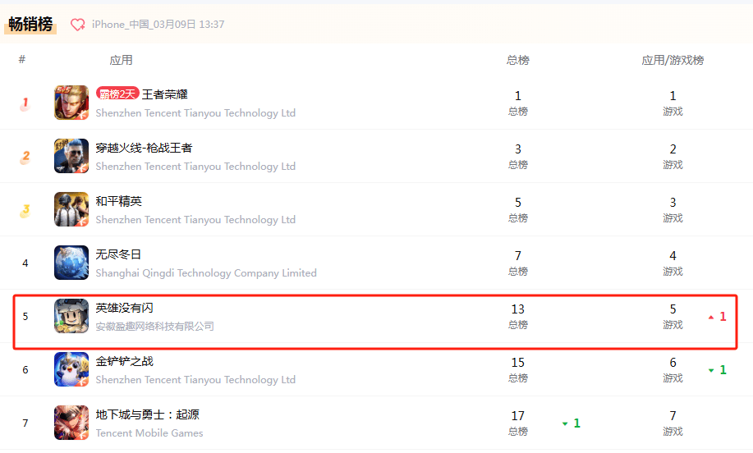The height and width of the screenshot is (453, 753).
Task: Click row number 4 beside 无尽冬日
Action: 25,263
